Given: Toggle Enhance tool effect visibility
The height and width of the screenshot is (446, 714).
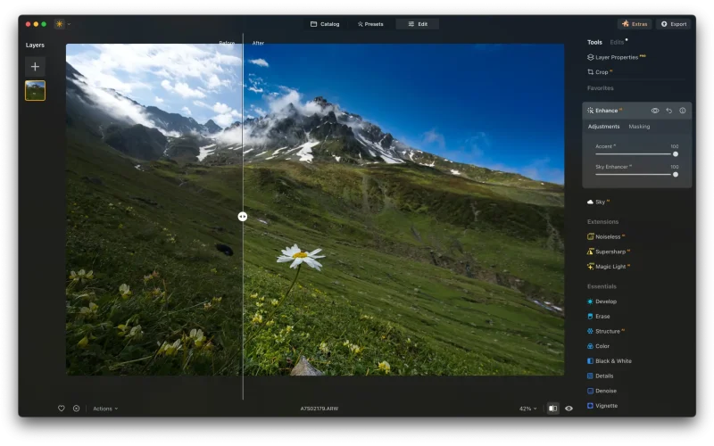Looking at the screenshot, I should (x=655, y=111).
